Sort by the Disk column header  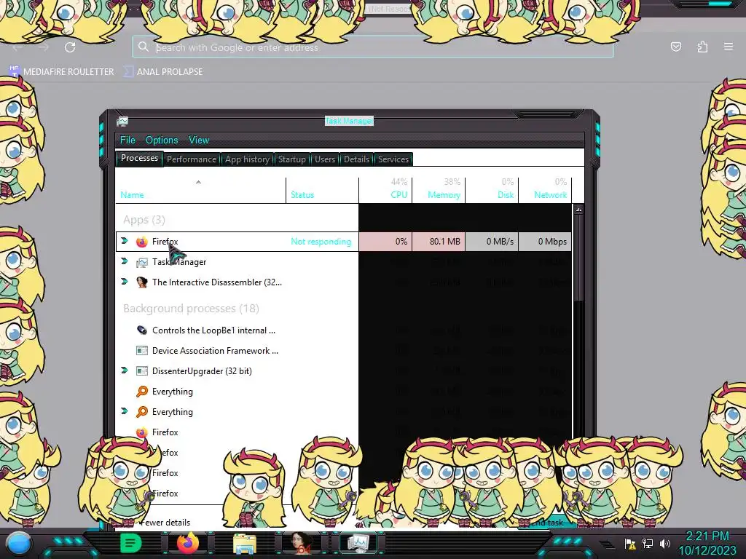pyautogui.click(x=492, y=190)
